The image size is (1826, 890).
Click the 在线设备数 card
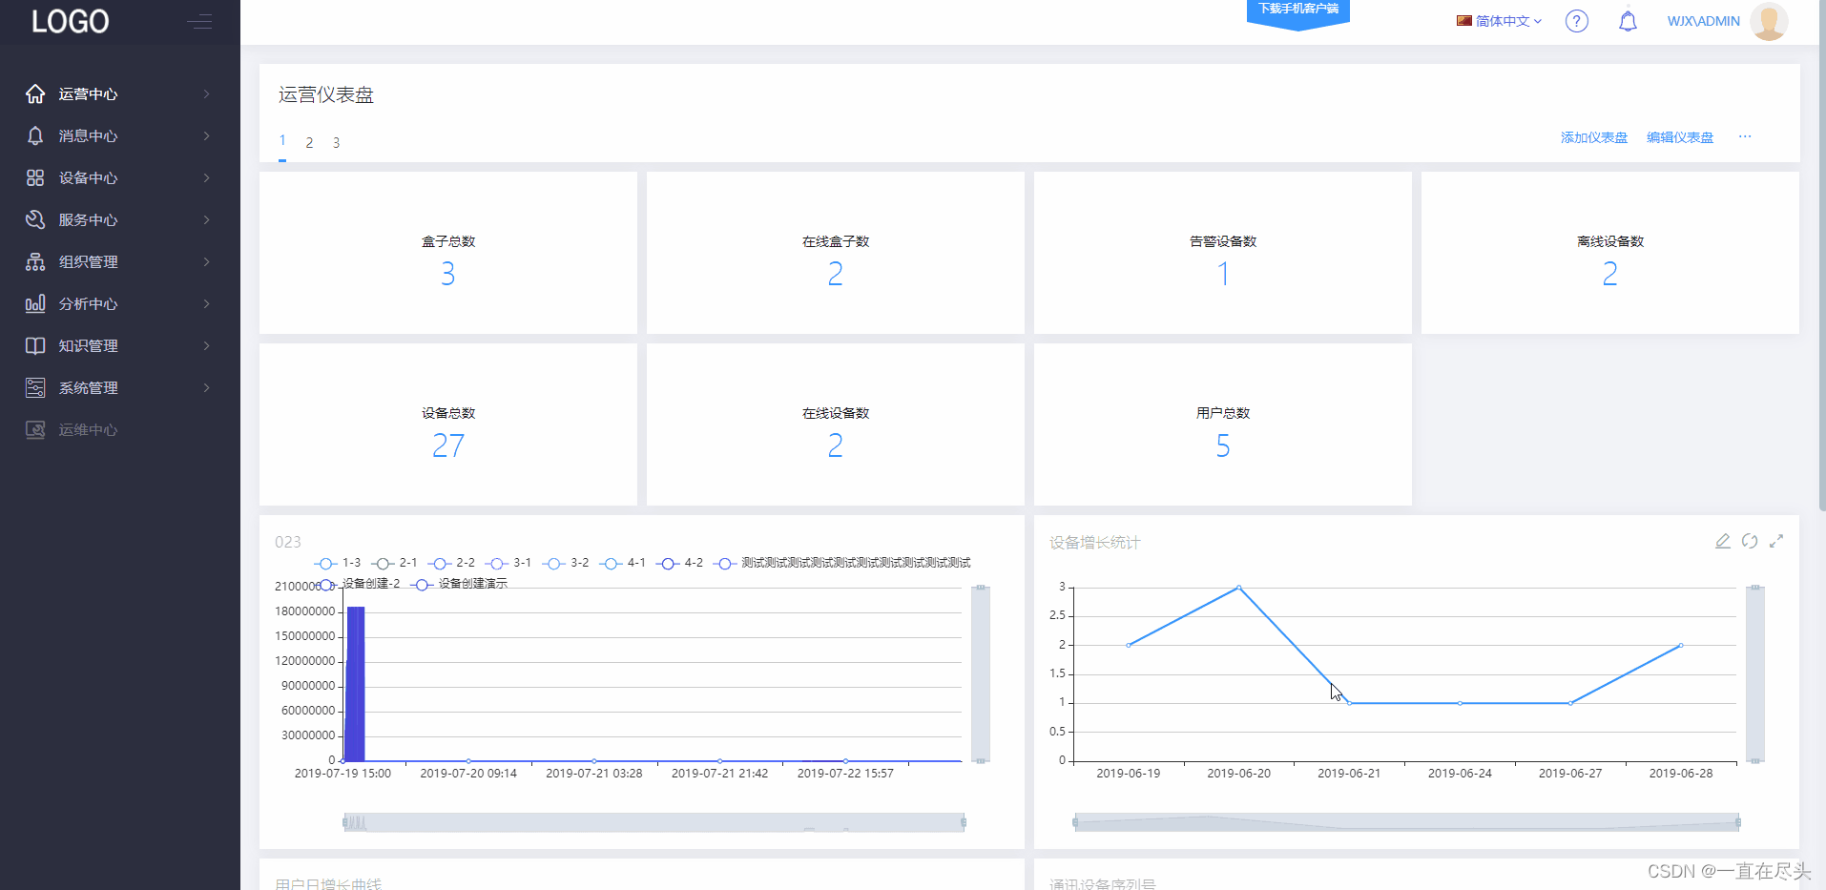pos(836,424)
